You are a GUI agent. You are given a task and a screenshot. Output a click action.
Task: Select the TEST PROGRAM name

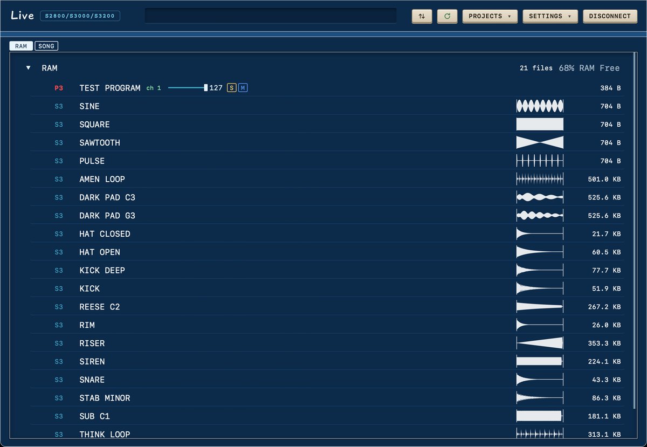pyautogui.click(x=110, y=88)
